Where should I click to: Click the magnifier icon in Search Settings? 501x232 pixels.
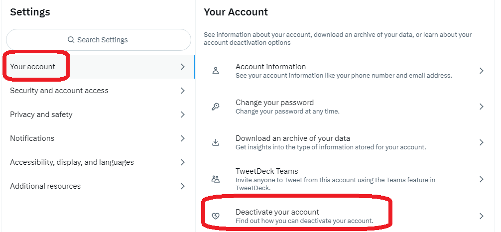pyautogui.click(x=71, y=40)
